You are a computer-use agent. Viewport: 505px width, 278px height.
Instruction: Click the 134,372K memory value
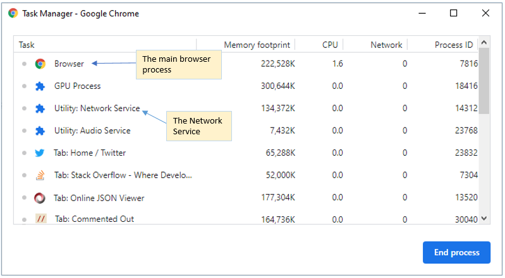pos(277,108)
